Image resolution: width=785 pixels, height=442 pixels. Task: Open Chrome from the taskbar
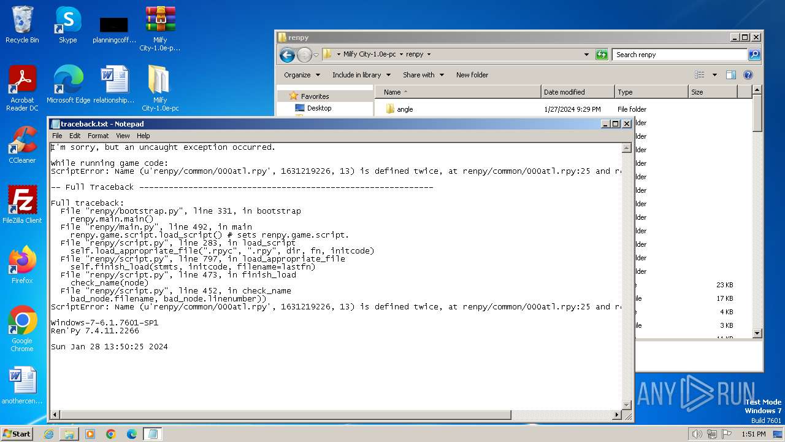[111, 434]
